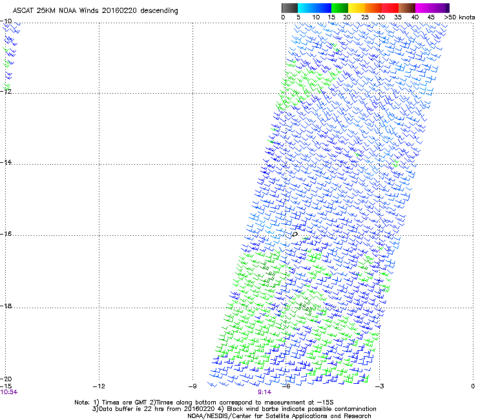Click the brown 35-40 knots legend color
Viewport: 478px width, 420px height.
[x=407, y=8]
